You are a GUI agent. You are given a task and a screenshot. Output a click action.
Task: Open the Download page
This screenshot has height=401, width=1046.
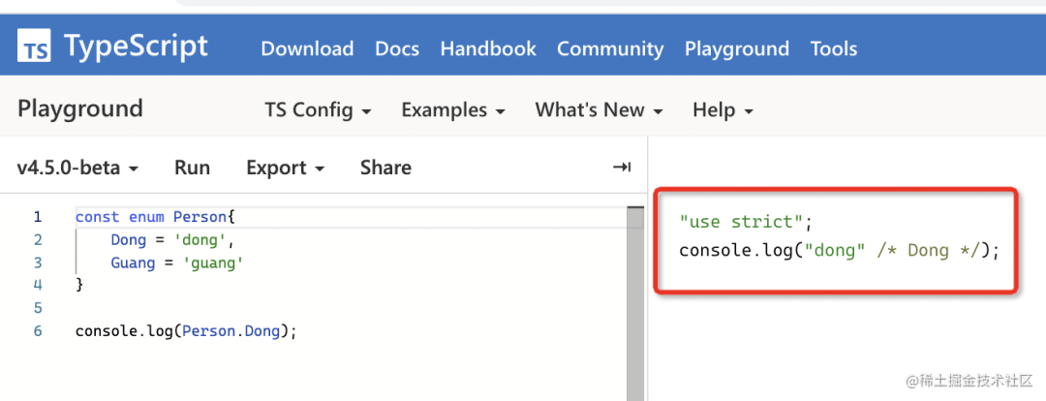tap(307, 48)
